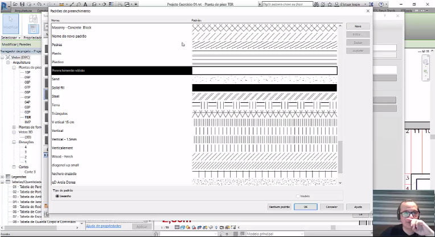The width and height of the screenshot is (435, 237).
Task: Open the Corte 3 view in project browser
Action: point(30,172)
